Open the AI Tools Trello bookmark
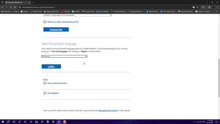The image size is (220, 124). tap(88, 11)
